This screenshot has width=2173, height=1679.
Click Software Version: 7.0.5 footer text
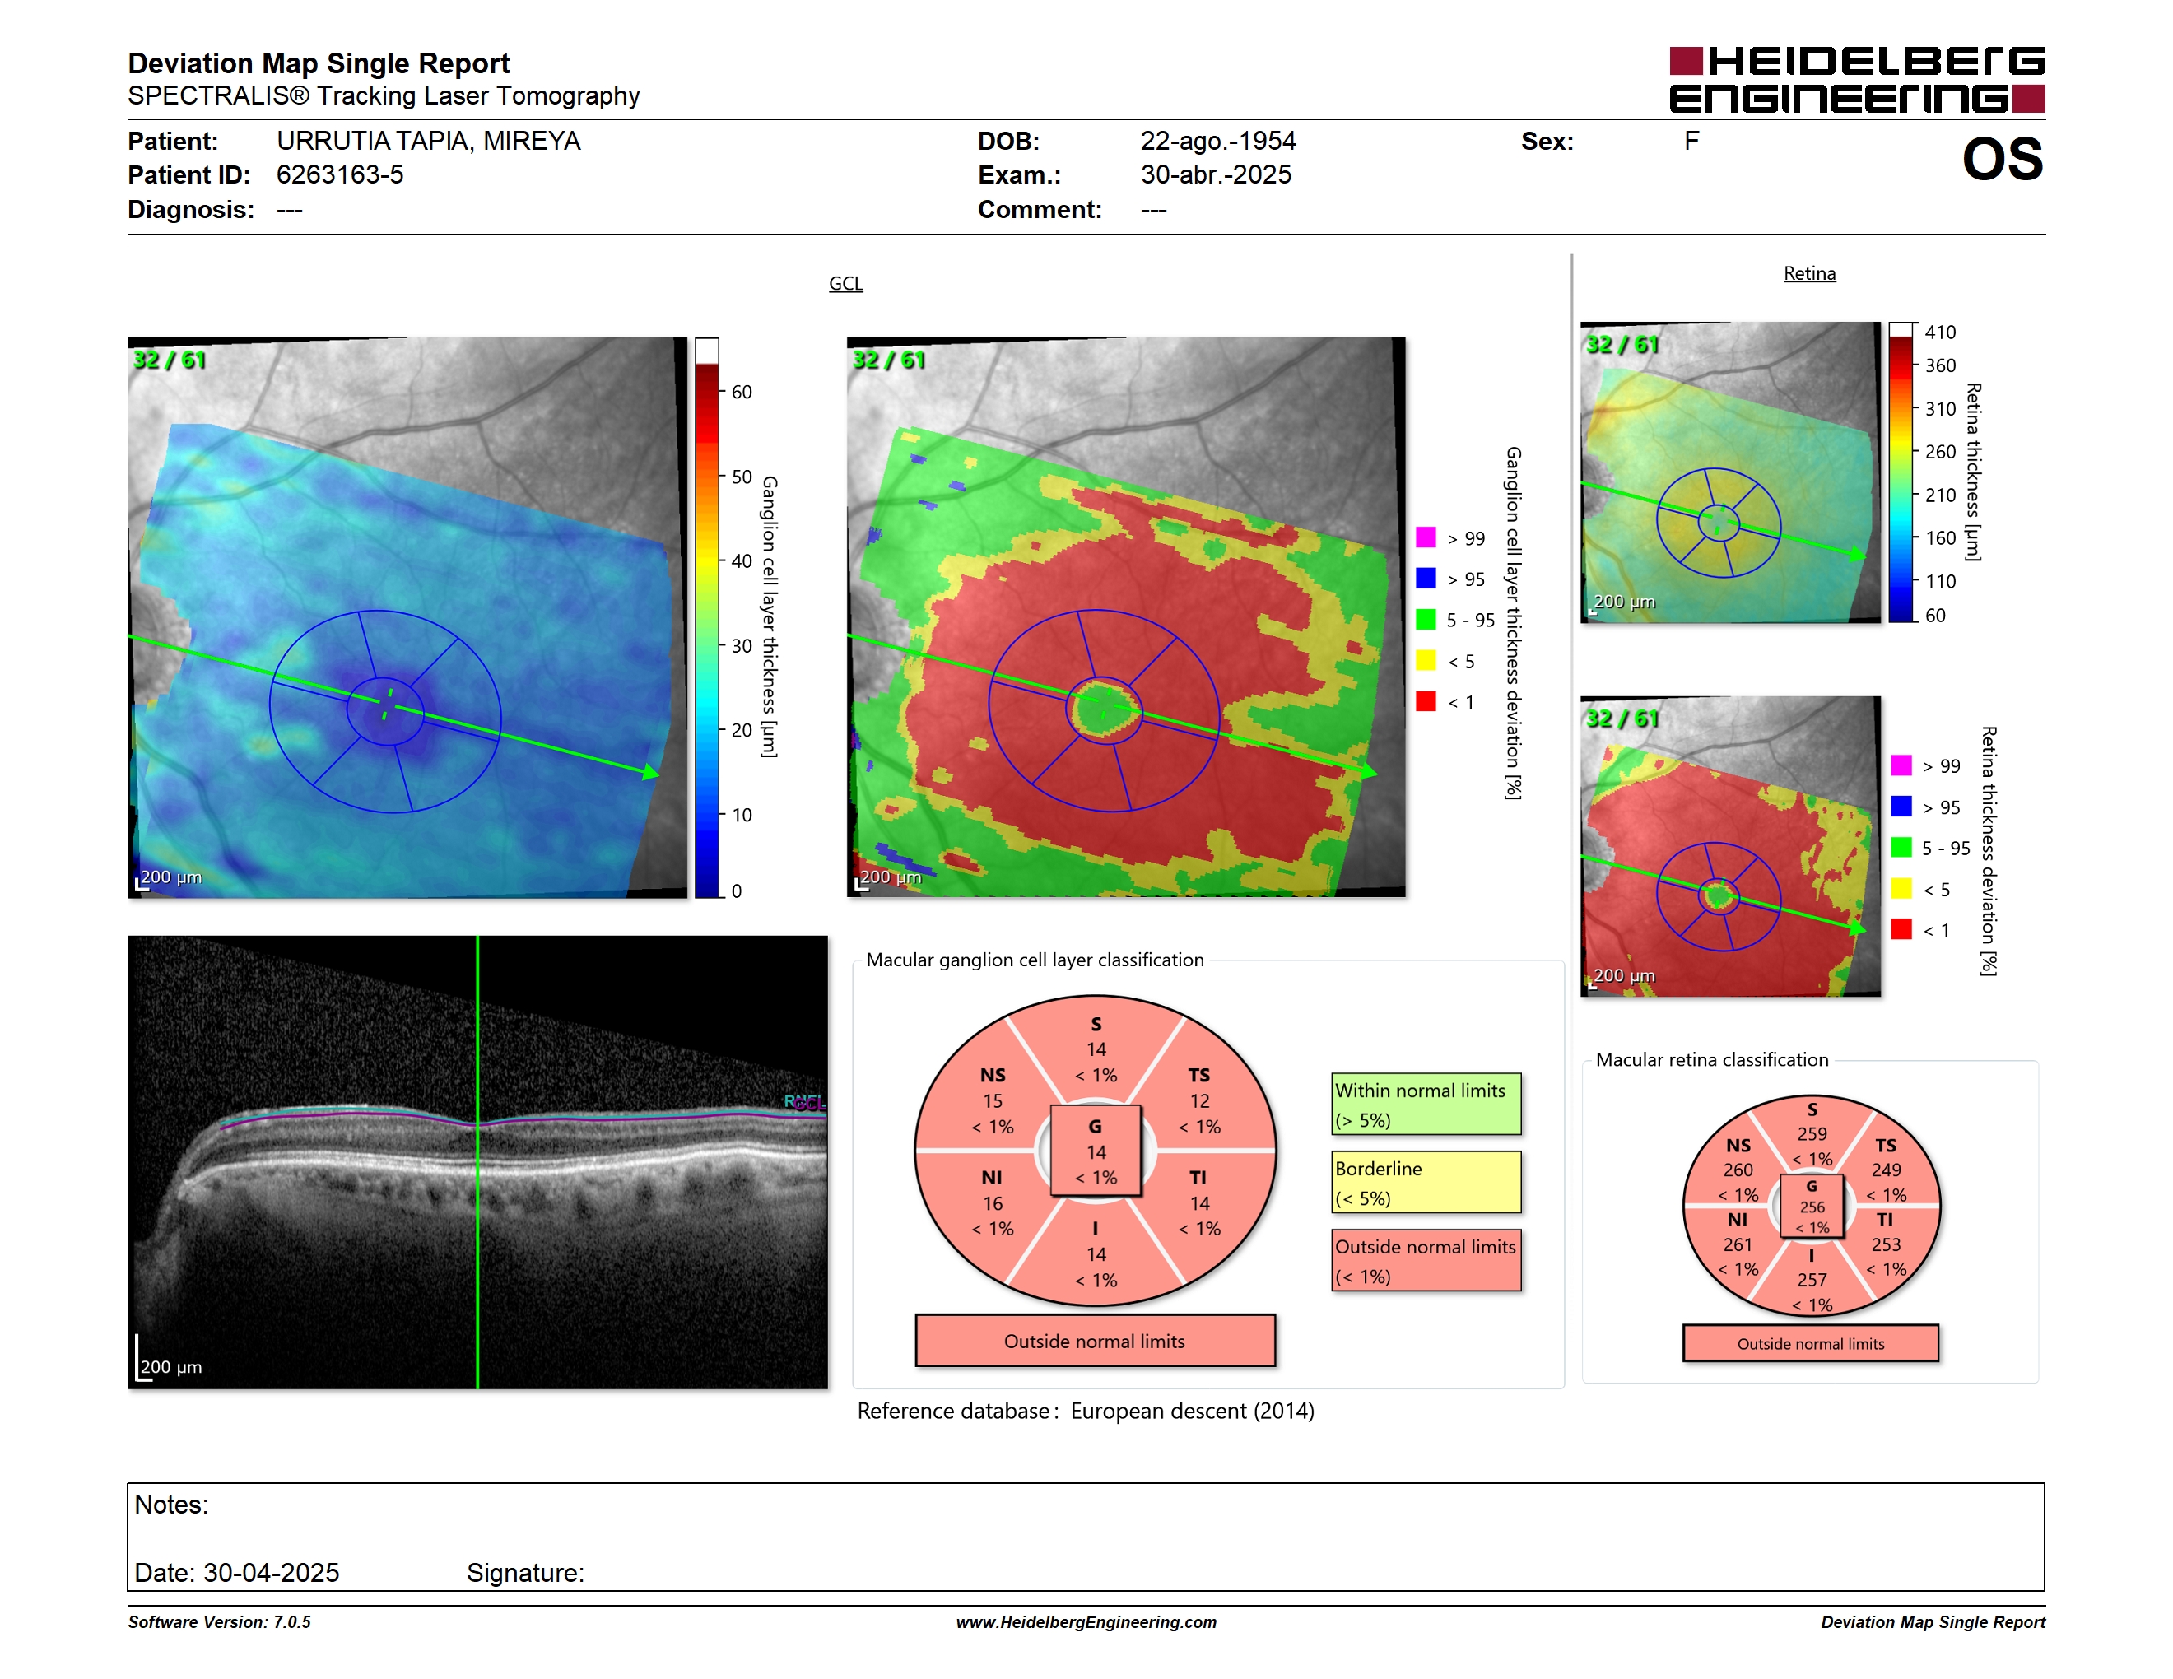tap(219, 1622)
